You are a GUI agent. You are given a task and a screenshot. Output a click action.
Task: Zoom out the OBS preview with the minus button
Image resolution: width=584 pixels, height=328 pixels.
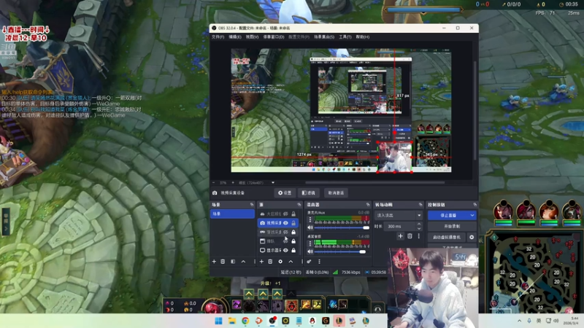214,183
